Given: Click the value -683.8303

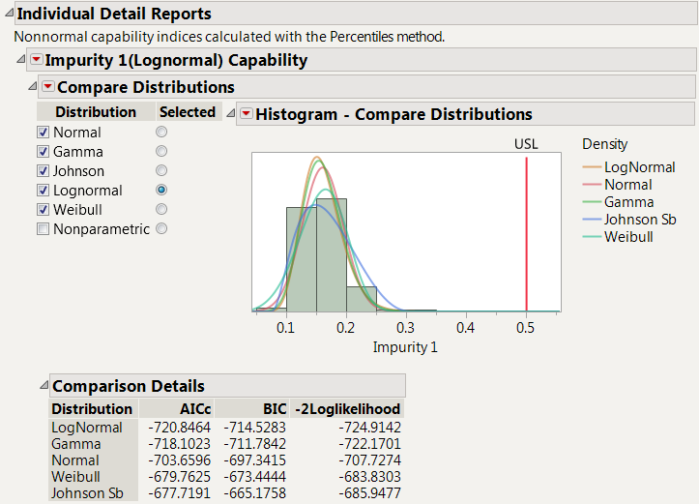Looking at the screenshot, I should pos(370,477).
